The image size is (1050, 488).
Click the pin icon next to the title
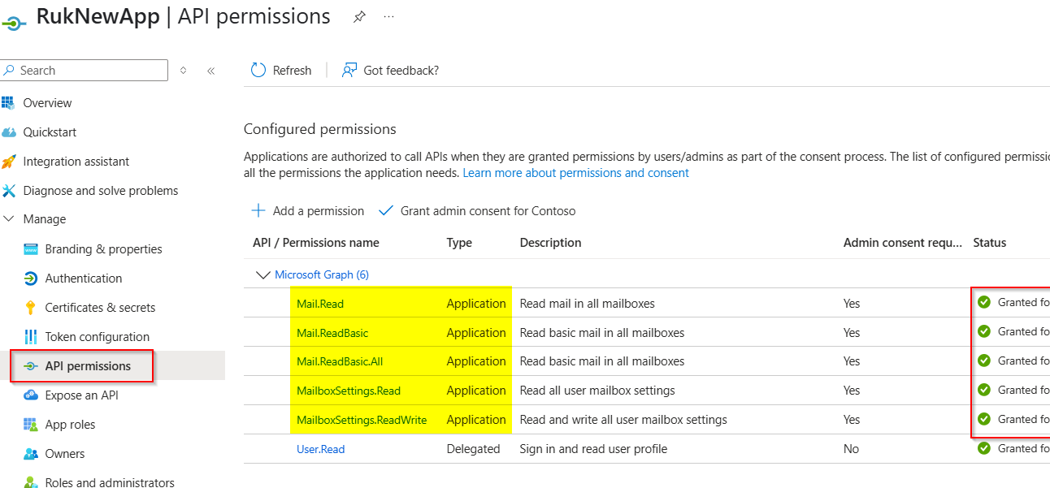[x=359, y=17]
